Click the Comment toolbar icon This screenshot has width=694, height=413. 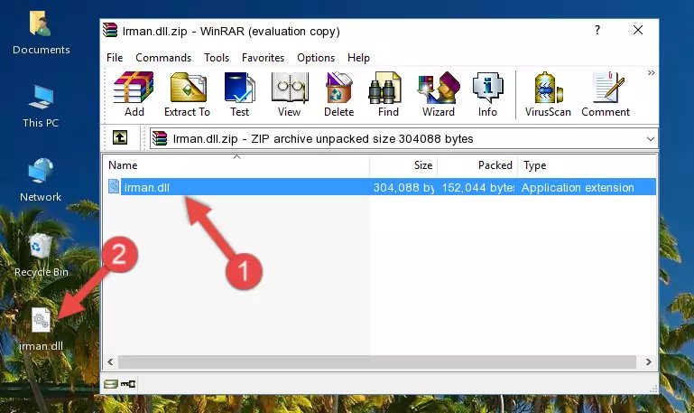(x=606, y=94)
